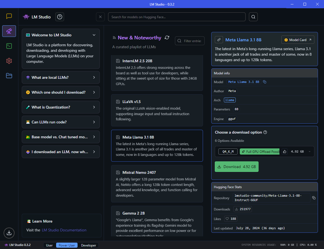The width and height of the screenshot is (324, 249).
Task: Click the RAM usage status entry
Action: 287,245
